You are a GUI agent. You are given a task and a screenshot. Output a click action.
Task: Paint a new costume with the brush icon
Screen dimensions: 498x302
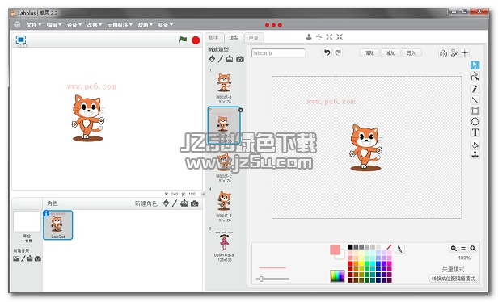221,59
